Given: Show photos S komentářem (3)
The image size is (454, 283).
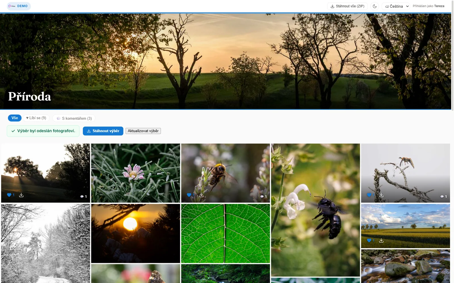Looking at the screenshot, I should 74,118.
